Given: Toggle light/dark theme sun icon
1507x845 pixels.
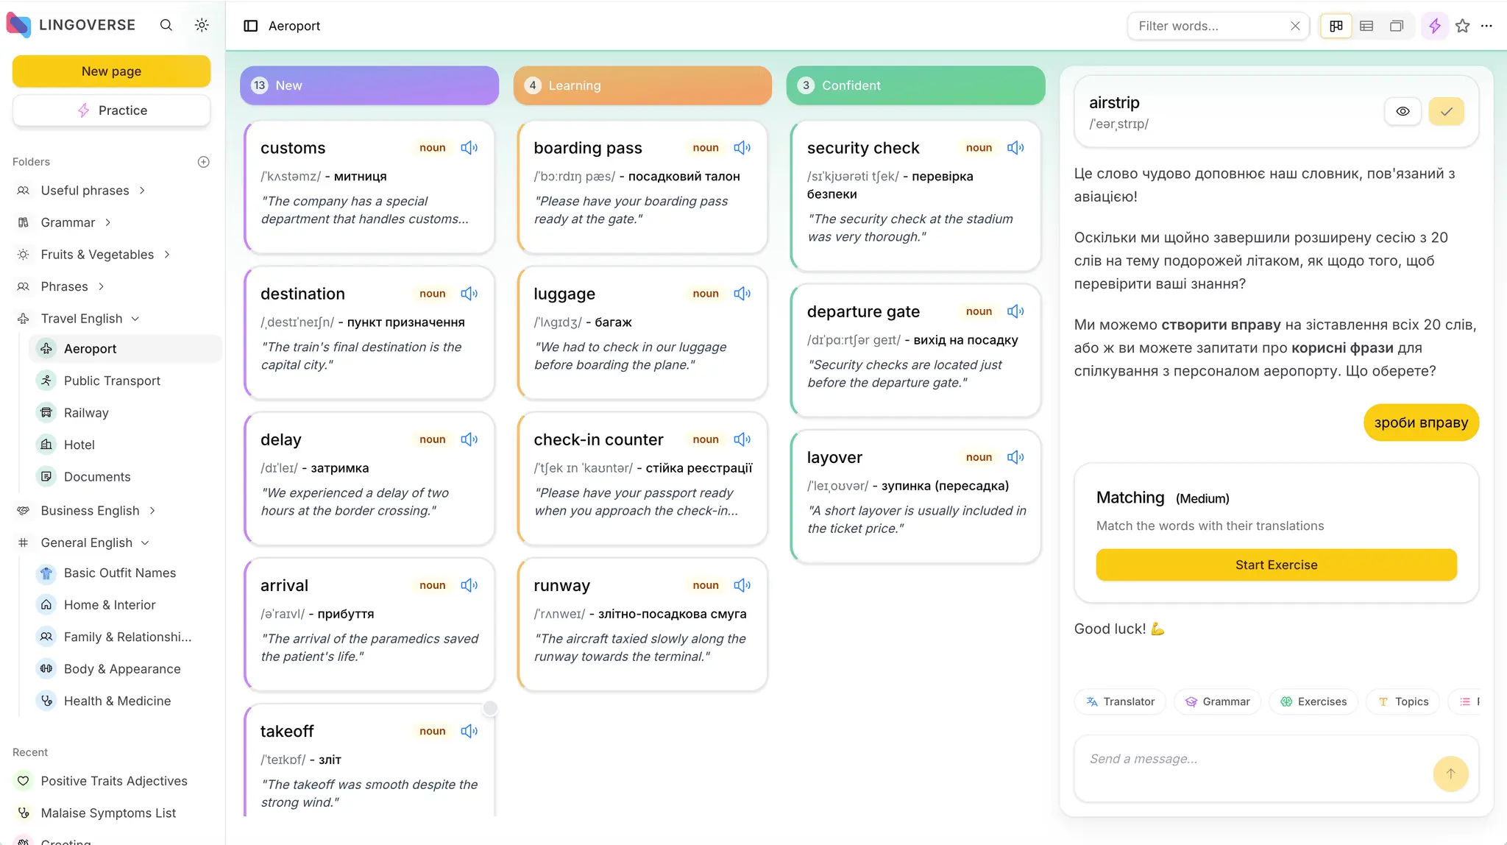Looking at the screenshot, I should [x=202, y=25].
